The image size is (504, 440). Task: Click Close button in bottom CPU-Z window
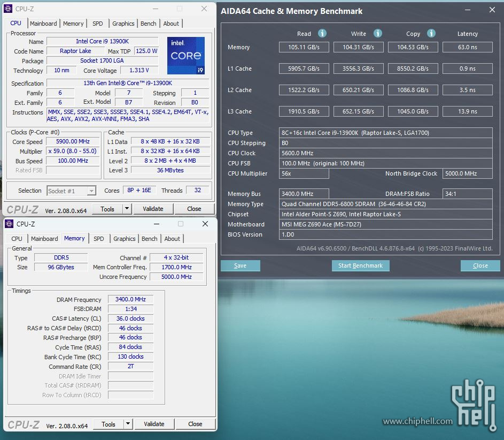[195, 424]
